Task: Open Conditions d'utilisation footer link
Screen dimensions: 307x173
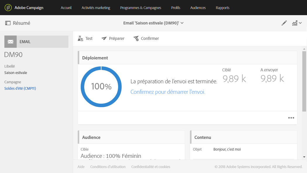Action: (108, 167)
